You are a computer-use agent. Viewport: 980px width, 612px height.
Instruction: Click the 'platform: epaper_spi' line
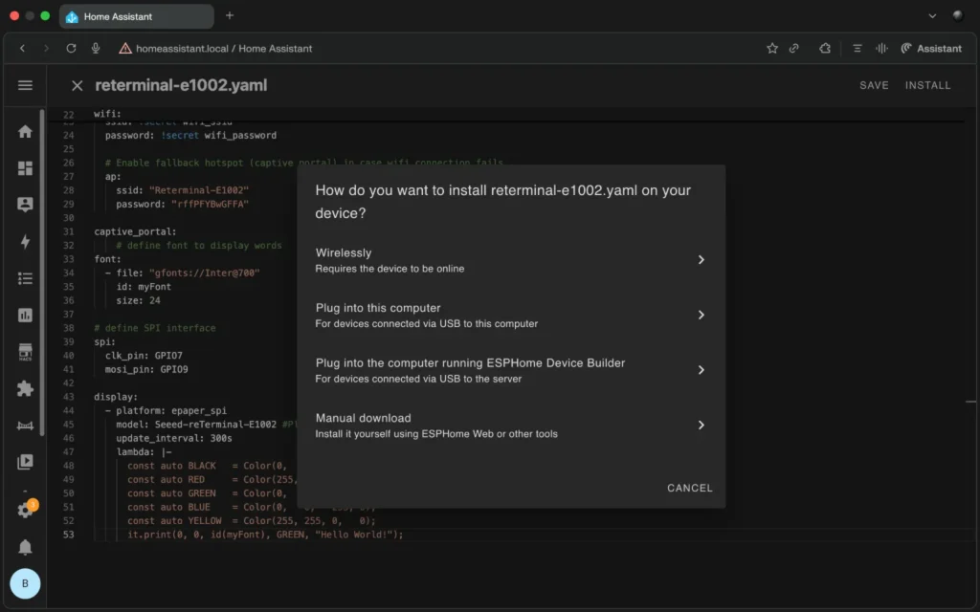pyautogui.click(x=166, y=411)
